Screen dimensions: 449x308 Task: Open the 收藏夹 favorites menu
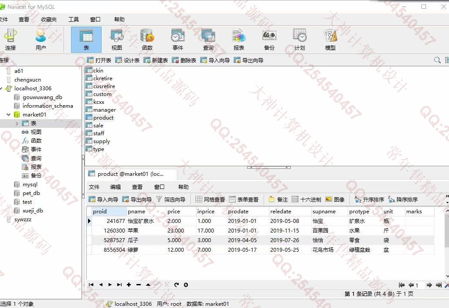click(x=49, y=20)
